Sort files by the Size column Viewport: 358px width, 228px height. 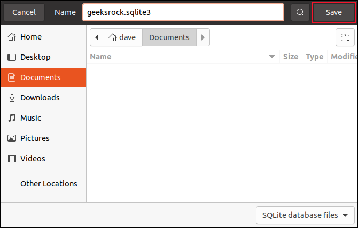pyautogui.click(x=291, y=57)
